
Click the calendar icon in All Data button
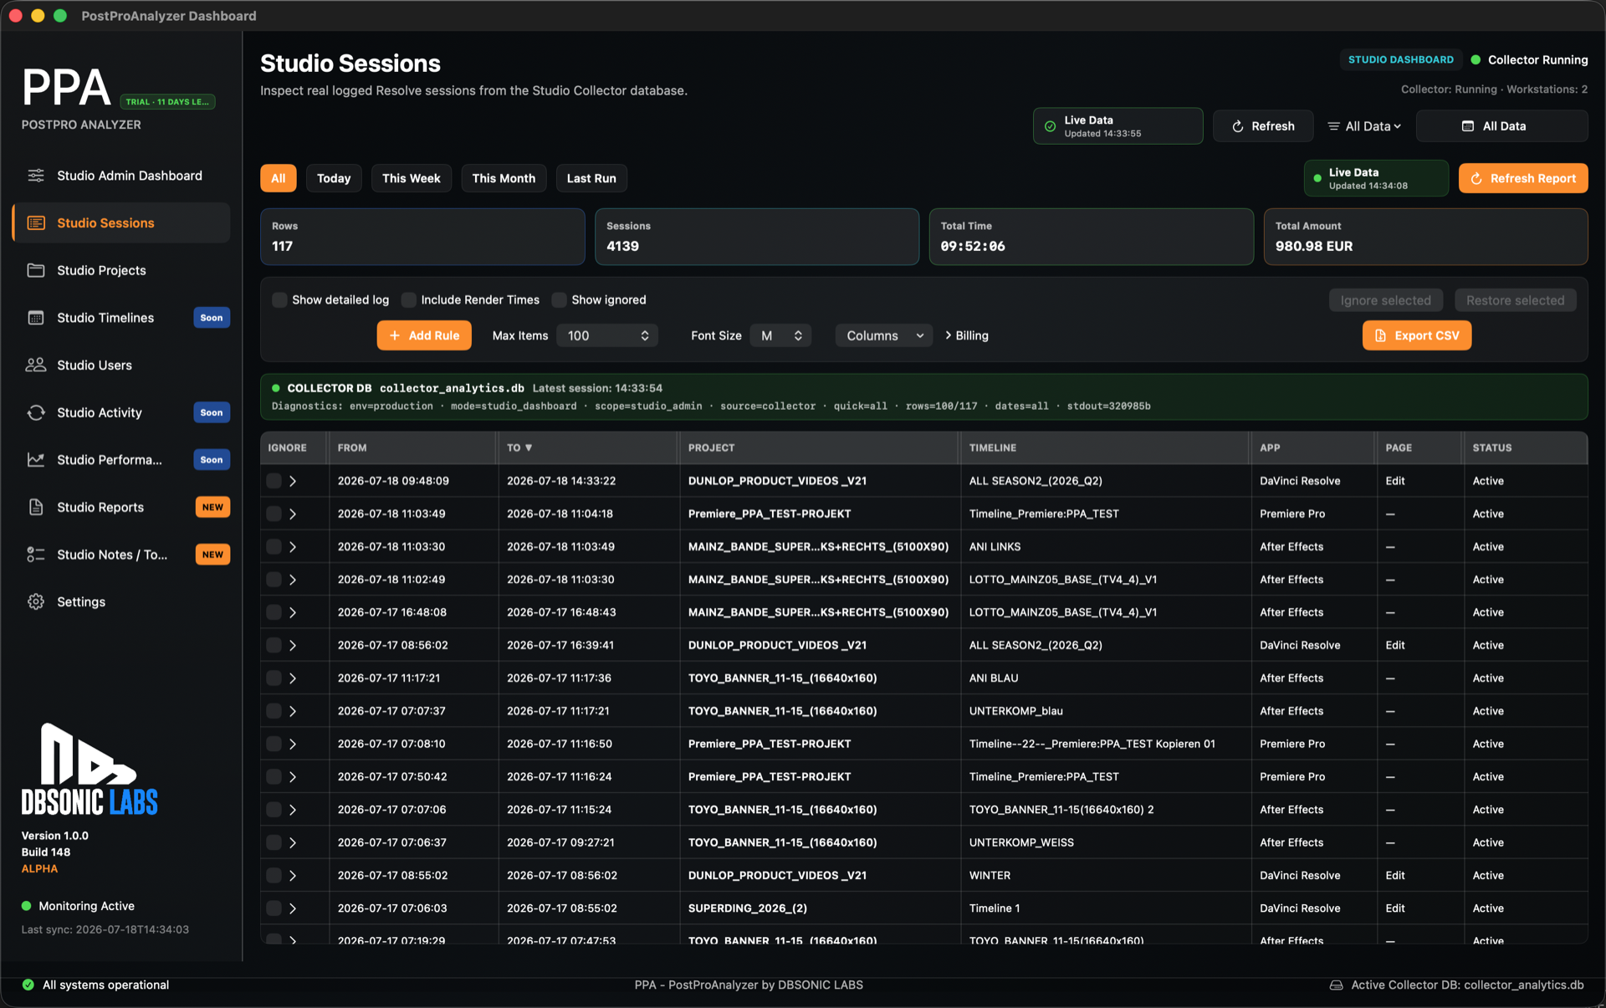point(1467,126)
